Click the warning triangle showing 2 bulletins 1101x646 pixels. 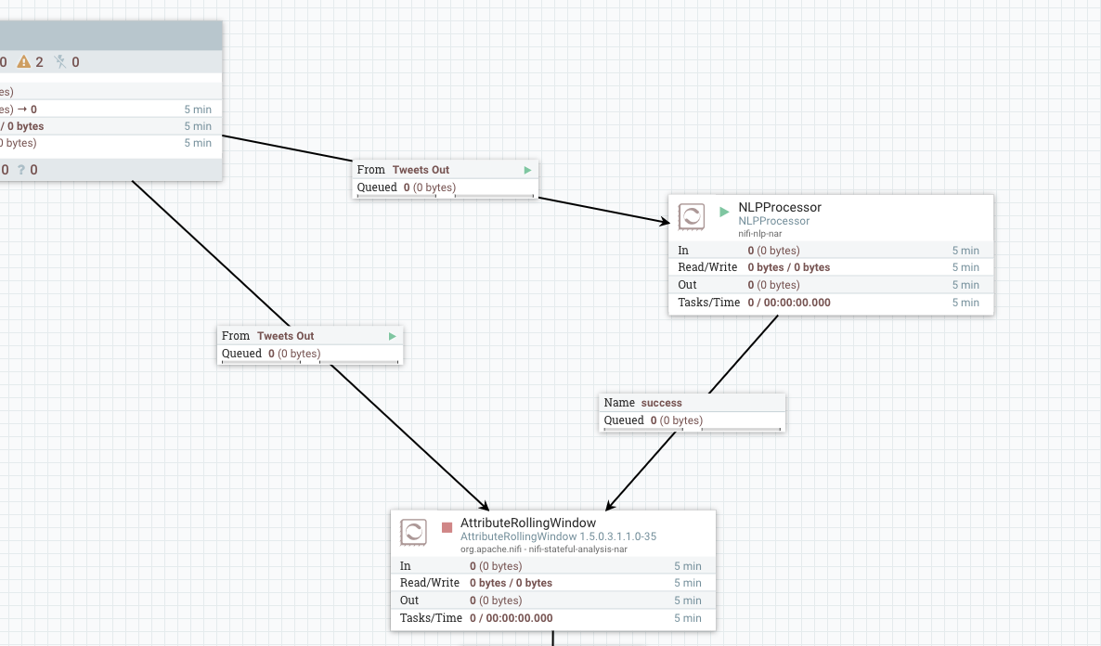click(x=24, y=61)
